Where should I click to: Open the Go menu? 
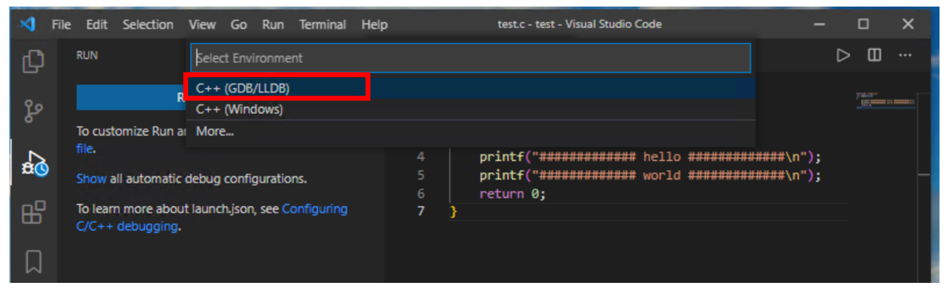238,25
